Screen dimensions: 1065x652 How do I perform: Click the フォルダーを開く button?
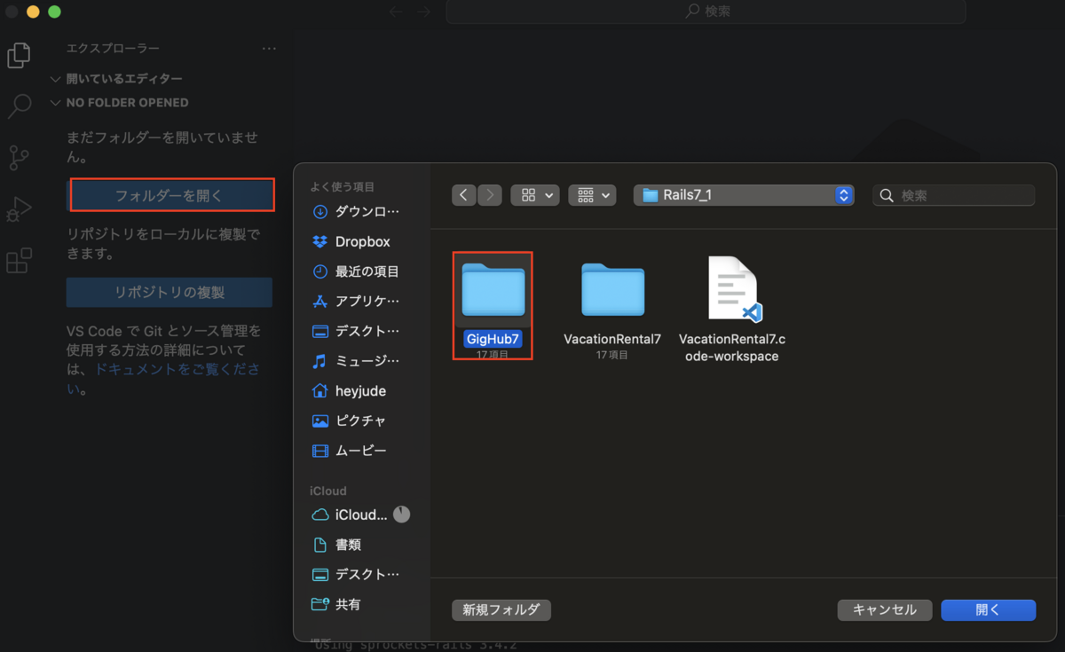tap(169, 195)
